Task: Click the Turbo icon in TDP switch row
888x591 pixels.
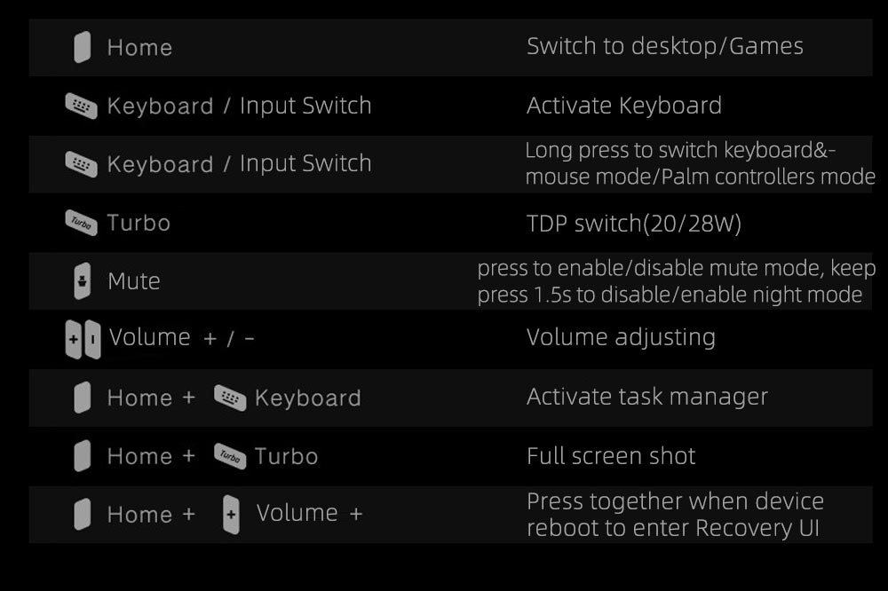Action: [81, 223]
